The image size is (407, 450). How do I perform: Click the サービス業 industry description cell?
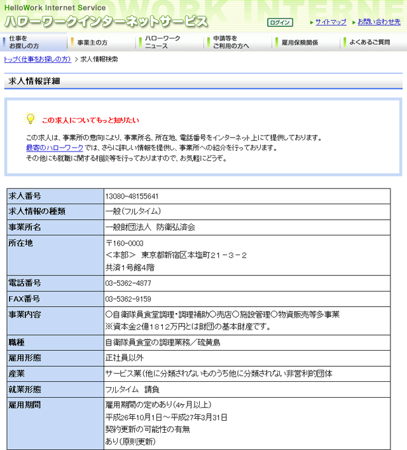pyautogui.click(x=247, y=374)
